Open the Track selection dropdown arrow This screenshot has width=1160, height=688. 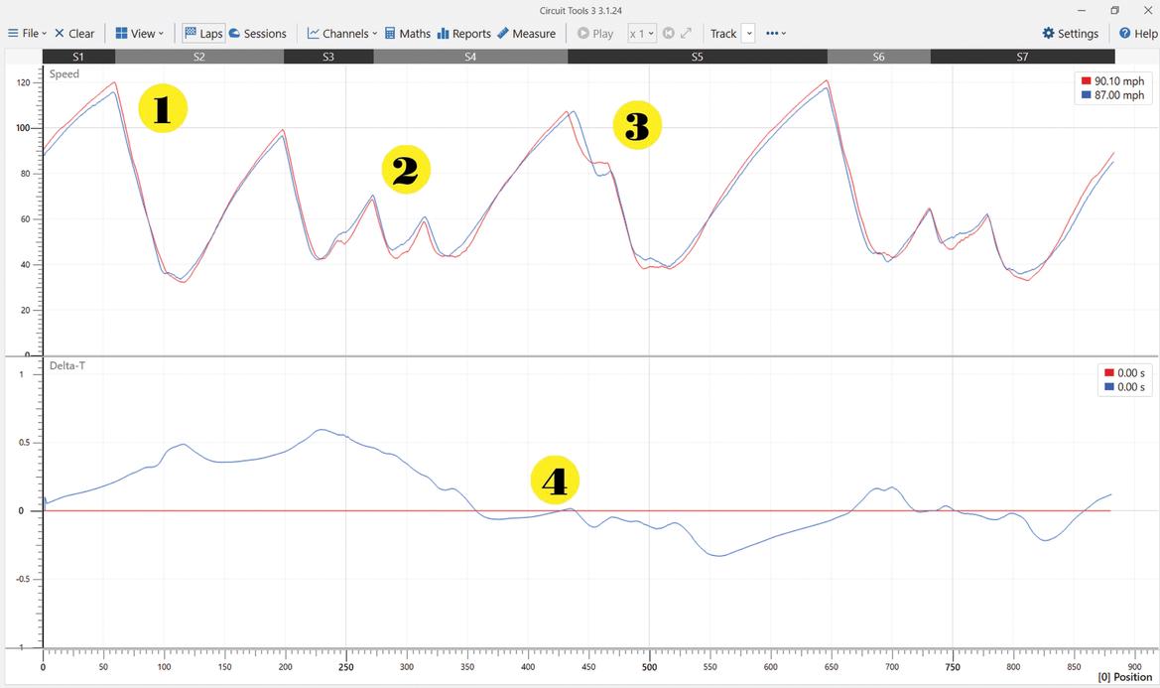point(748,33)
